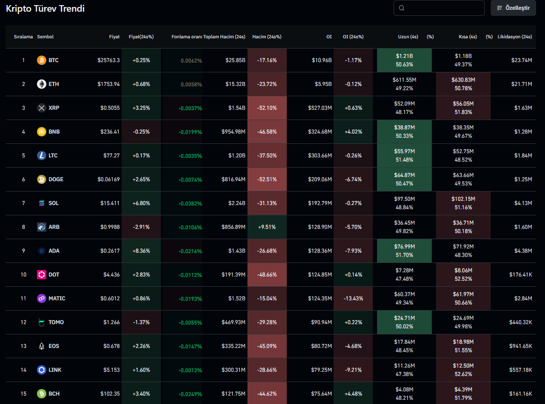Select the TOMO row symbol text

click(x=56, y=322)
